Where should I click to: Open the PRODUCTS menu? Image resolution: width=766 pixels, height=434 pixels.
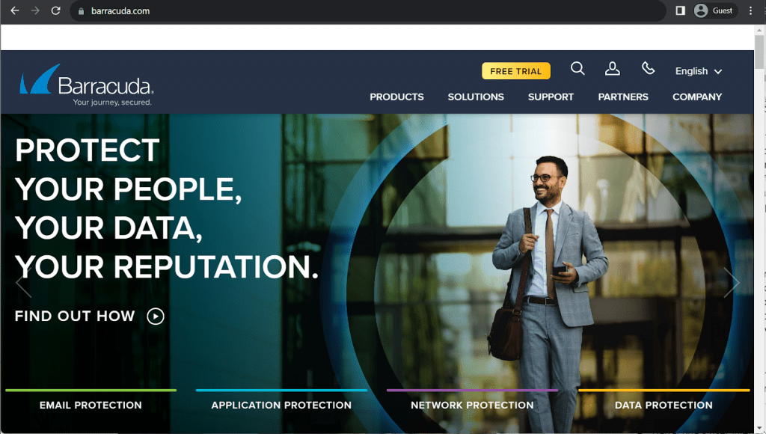(x=396, y=97)
